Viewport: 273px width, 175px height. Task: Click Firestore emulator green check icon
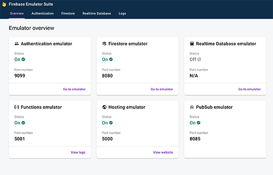(111, 59)
